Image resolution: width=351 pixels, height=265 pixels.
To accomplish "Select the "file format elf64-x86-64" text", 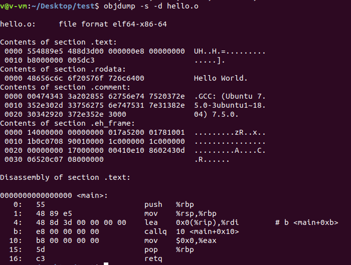I will pos(112,24).
